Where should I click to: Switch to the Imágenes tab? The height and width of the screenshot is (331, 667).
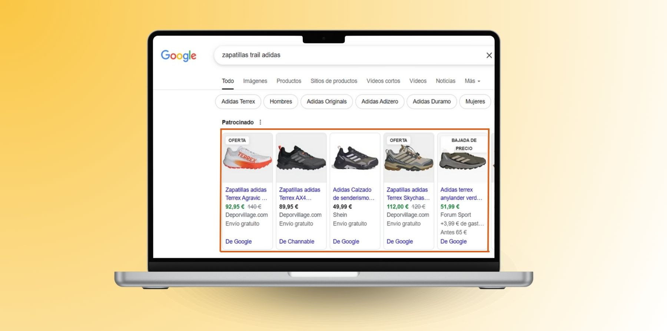point(255,81)
